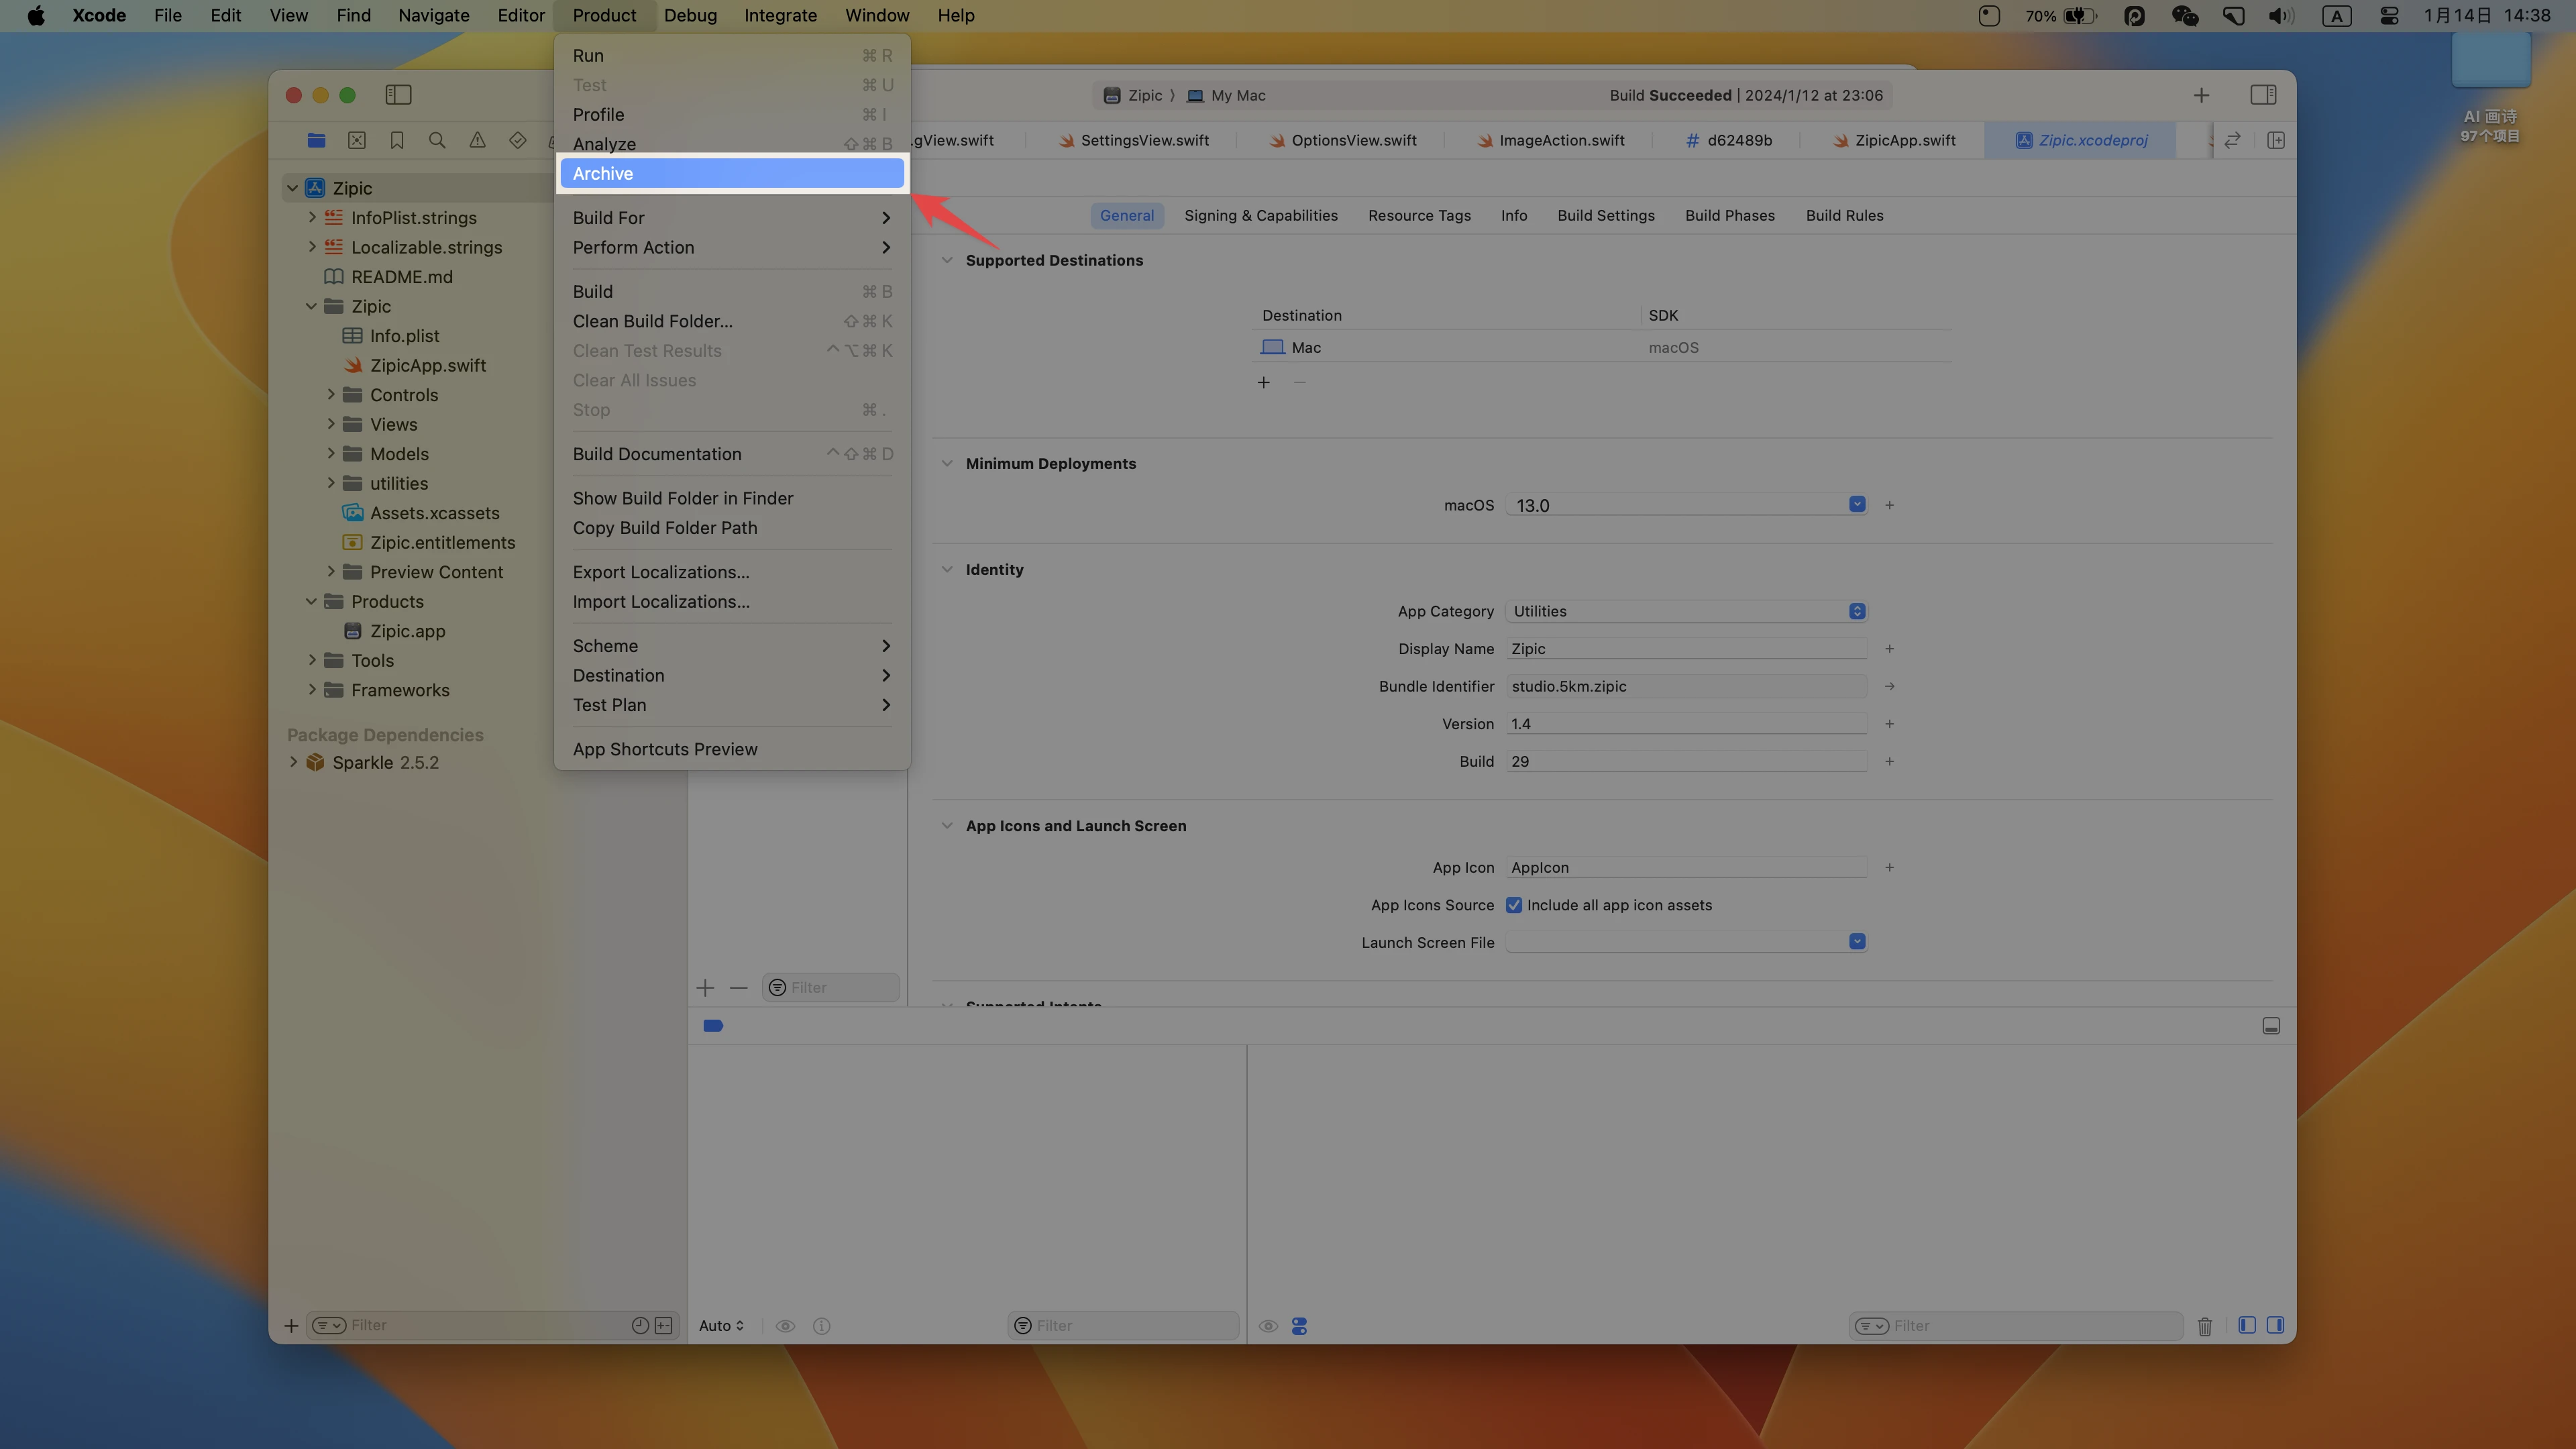2576x1449 pixels.
Task: Show only the variables view icon
Action: [2246, 1325]
